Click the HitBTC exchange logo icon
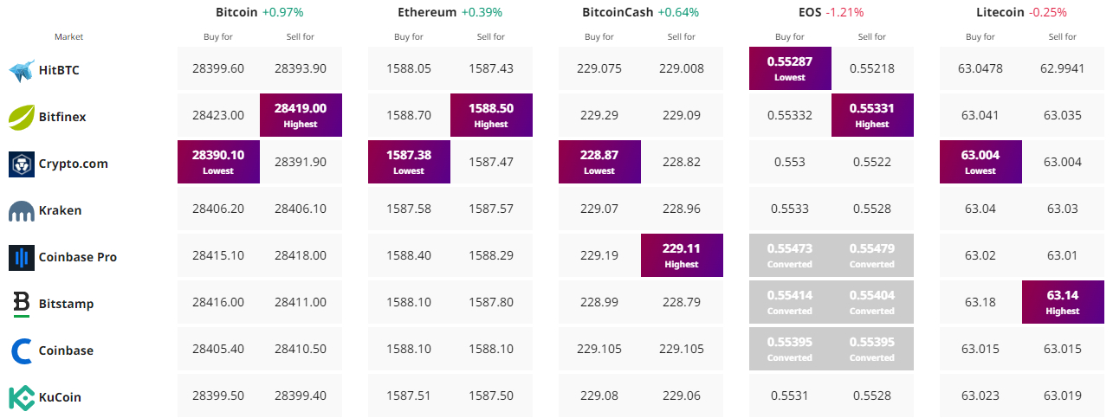This screenshot has width=1113, height=418. 21,70
